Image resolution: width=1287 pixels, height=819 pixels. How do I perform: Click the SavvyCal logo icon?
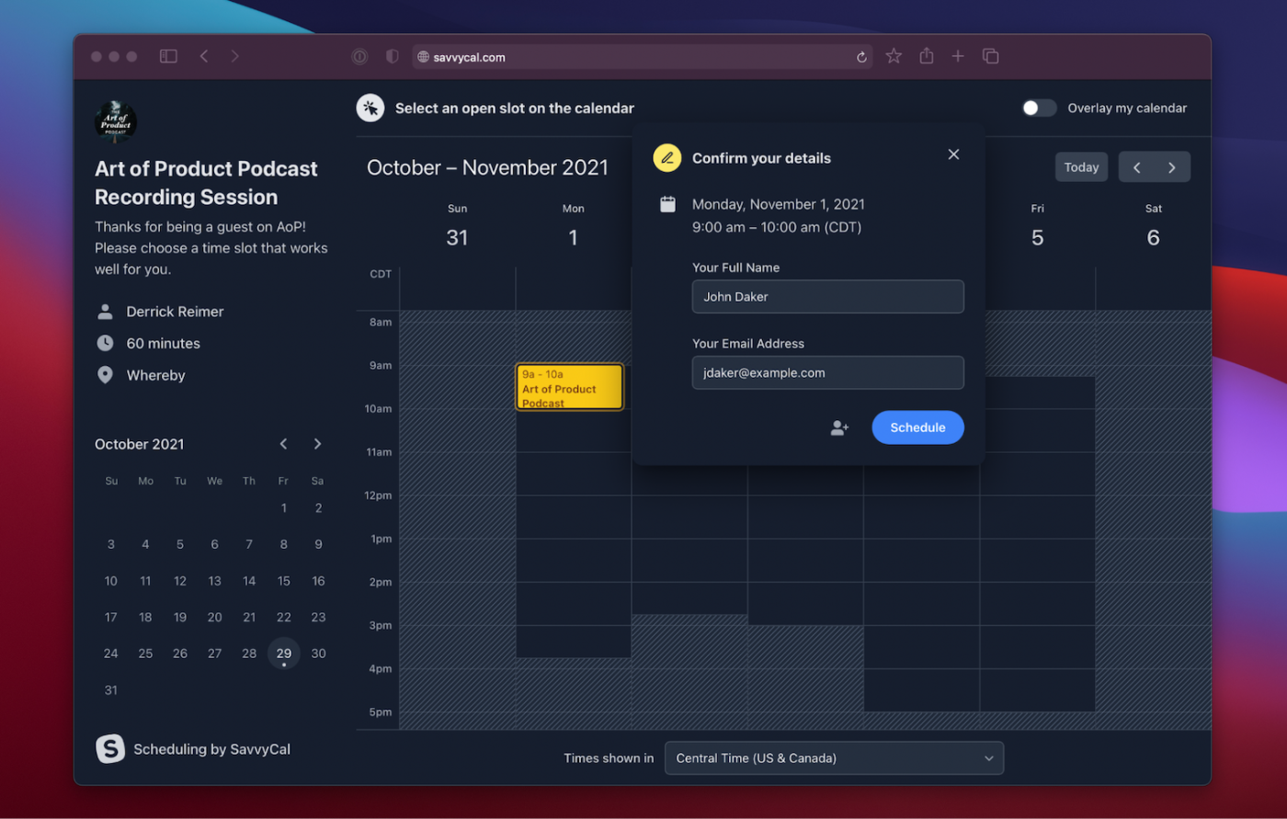110,749
